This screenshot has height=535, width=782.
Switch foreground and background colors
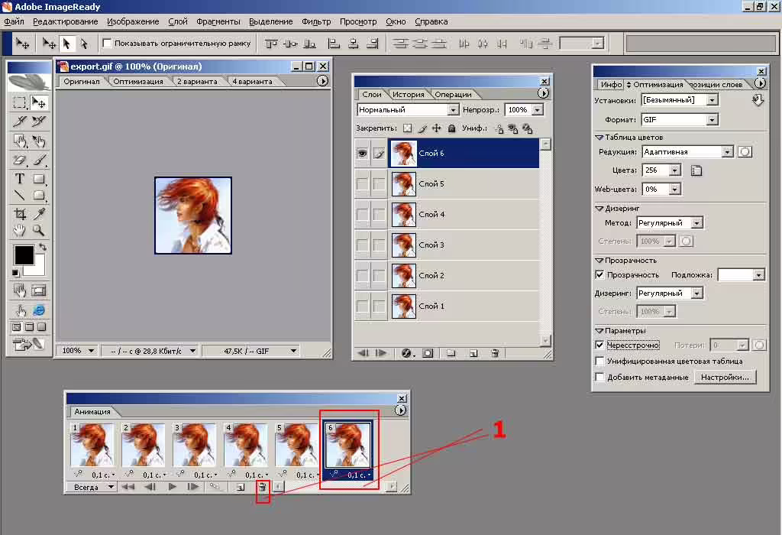tap(43, 247)
